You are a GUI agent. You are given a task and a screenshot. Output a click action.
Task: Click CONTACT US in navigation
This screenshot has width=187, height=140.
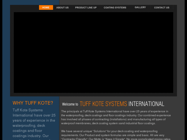click(x=162, y=7)
